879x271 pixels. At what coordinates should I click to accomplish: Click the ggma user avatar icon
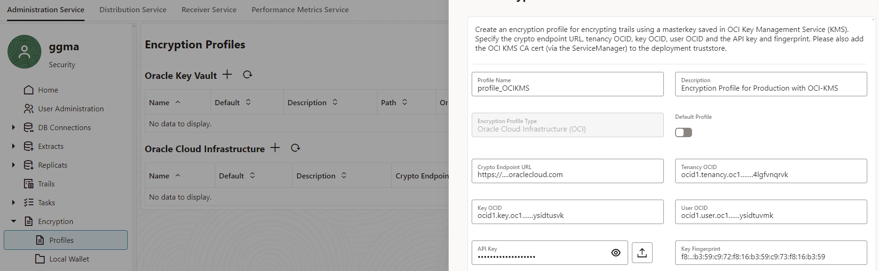pos(24,52)
